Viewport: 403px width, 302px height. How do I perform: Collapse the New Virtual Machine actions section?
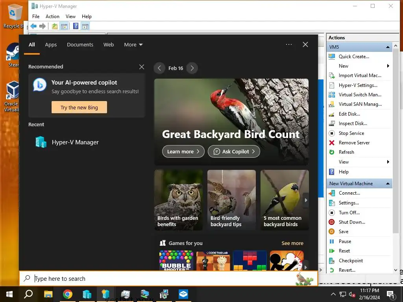coord(388,184)
